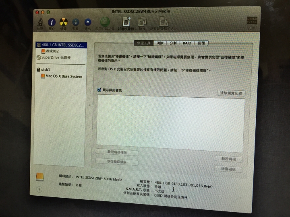Viewport: 290px width, 217px height.
Task: Click the yellow minimize window button
Action: pos(43,12)
